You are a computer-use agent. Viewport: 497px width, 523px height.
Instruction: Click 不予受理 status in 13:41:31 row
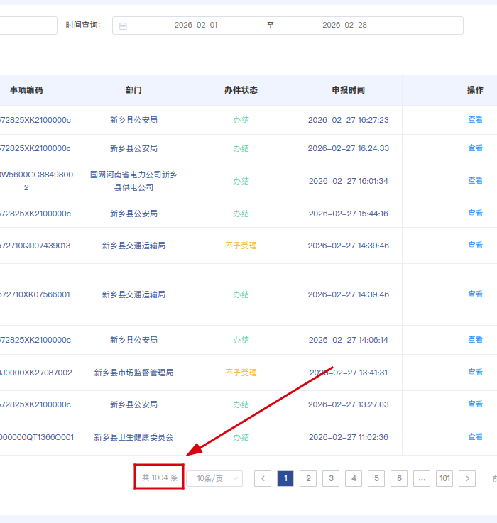coord(241,373)
